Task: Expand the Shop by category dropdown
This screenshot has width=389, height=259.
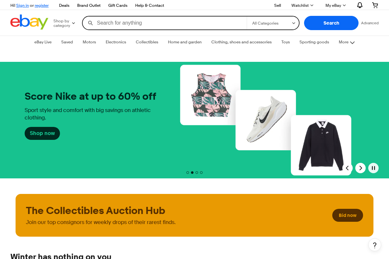Action: tap(64, 23)
